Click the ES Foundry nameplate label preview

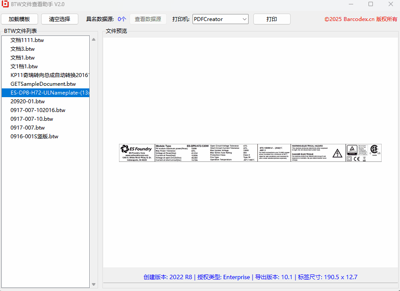pos(250,153)
